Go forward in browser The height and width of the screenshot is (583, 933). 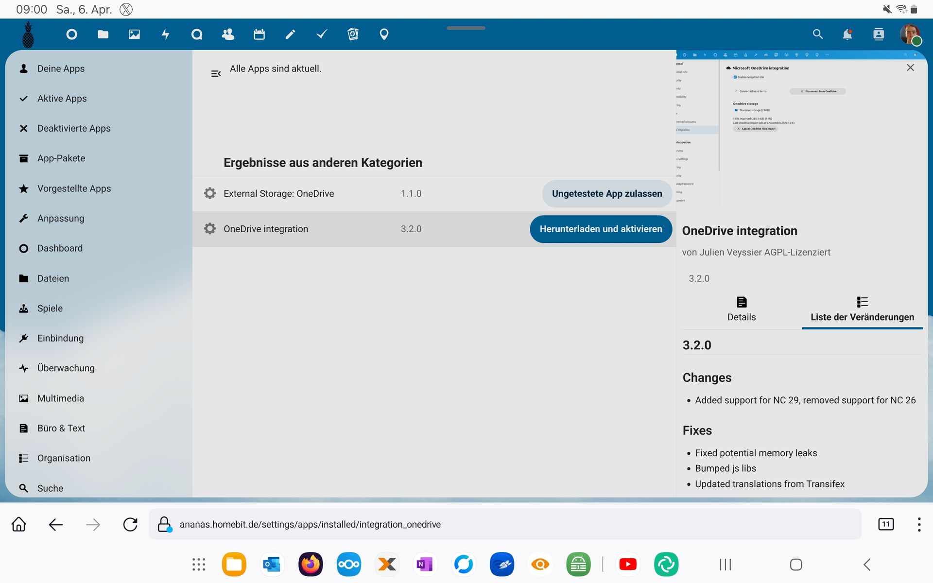[x=93, y=524]
